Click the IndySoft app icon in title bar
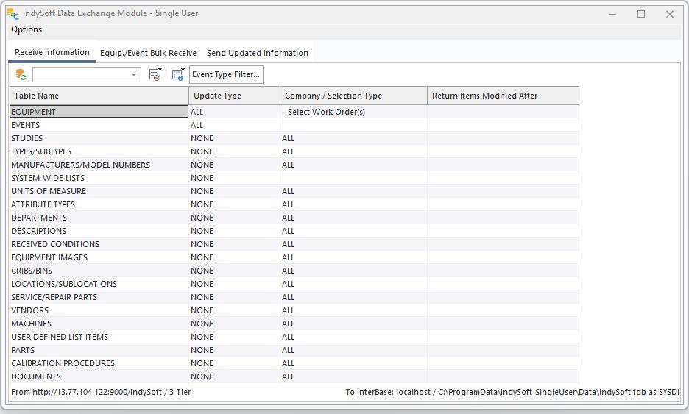 tap(13, 14)
